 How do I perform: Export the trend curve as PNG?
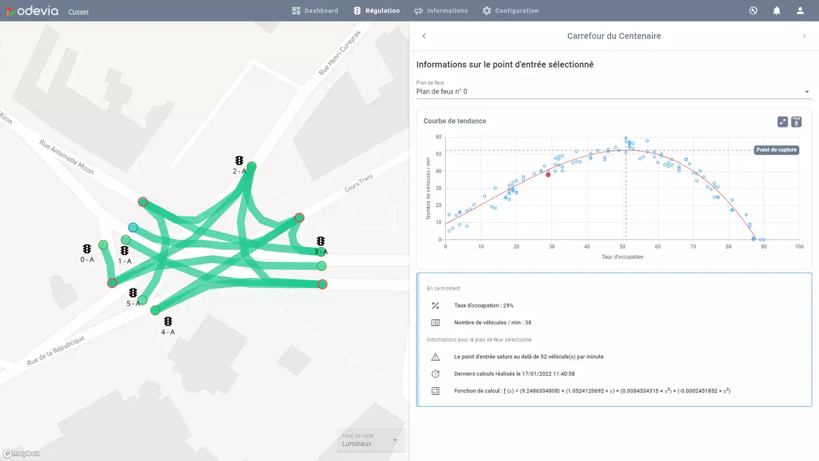click(795, 122)
